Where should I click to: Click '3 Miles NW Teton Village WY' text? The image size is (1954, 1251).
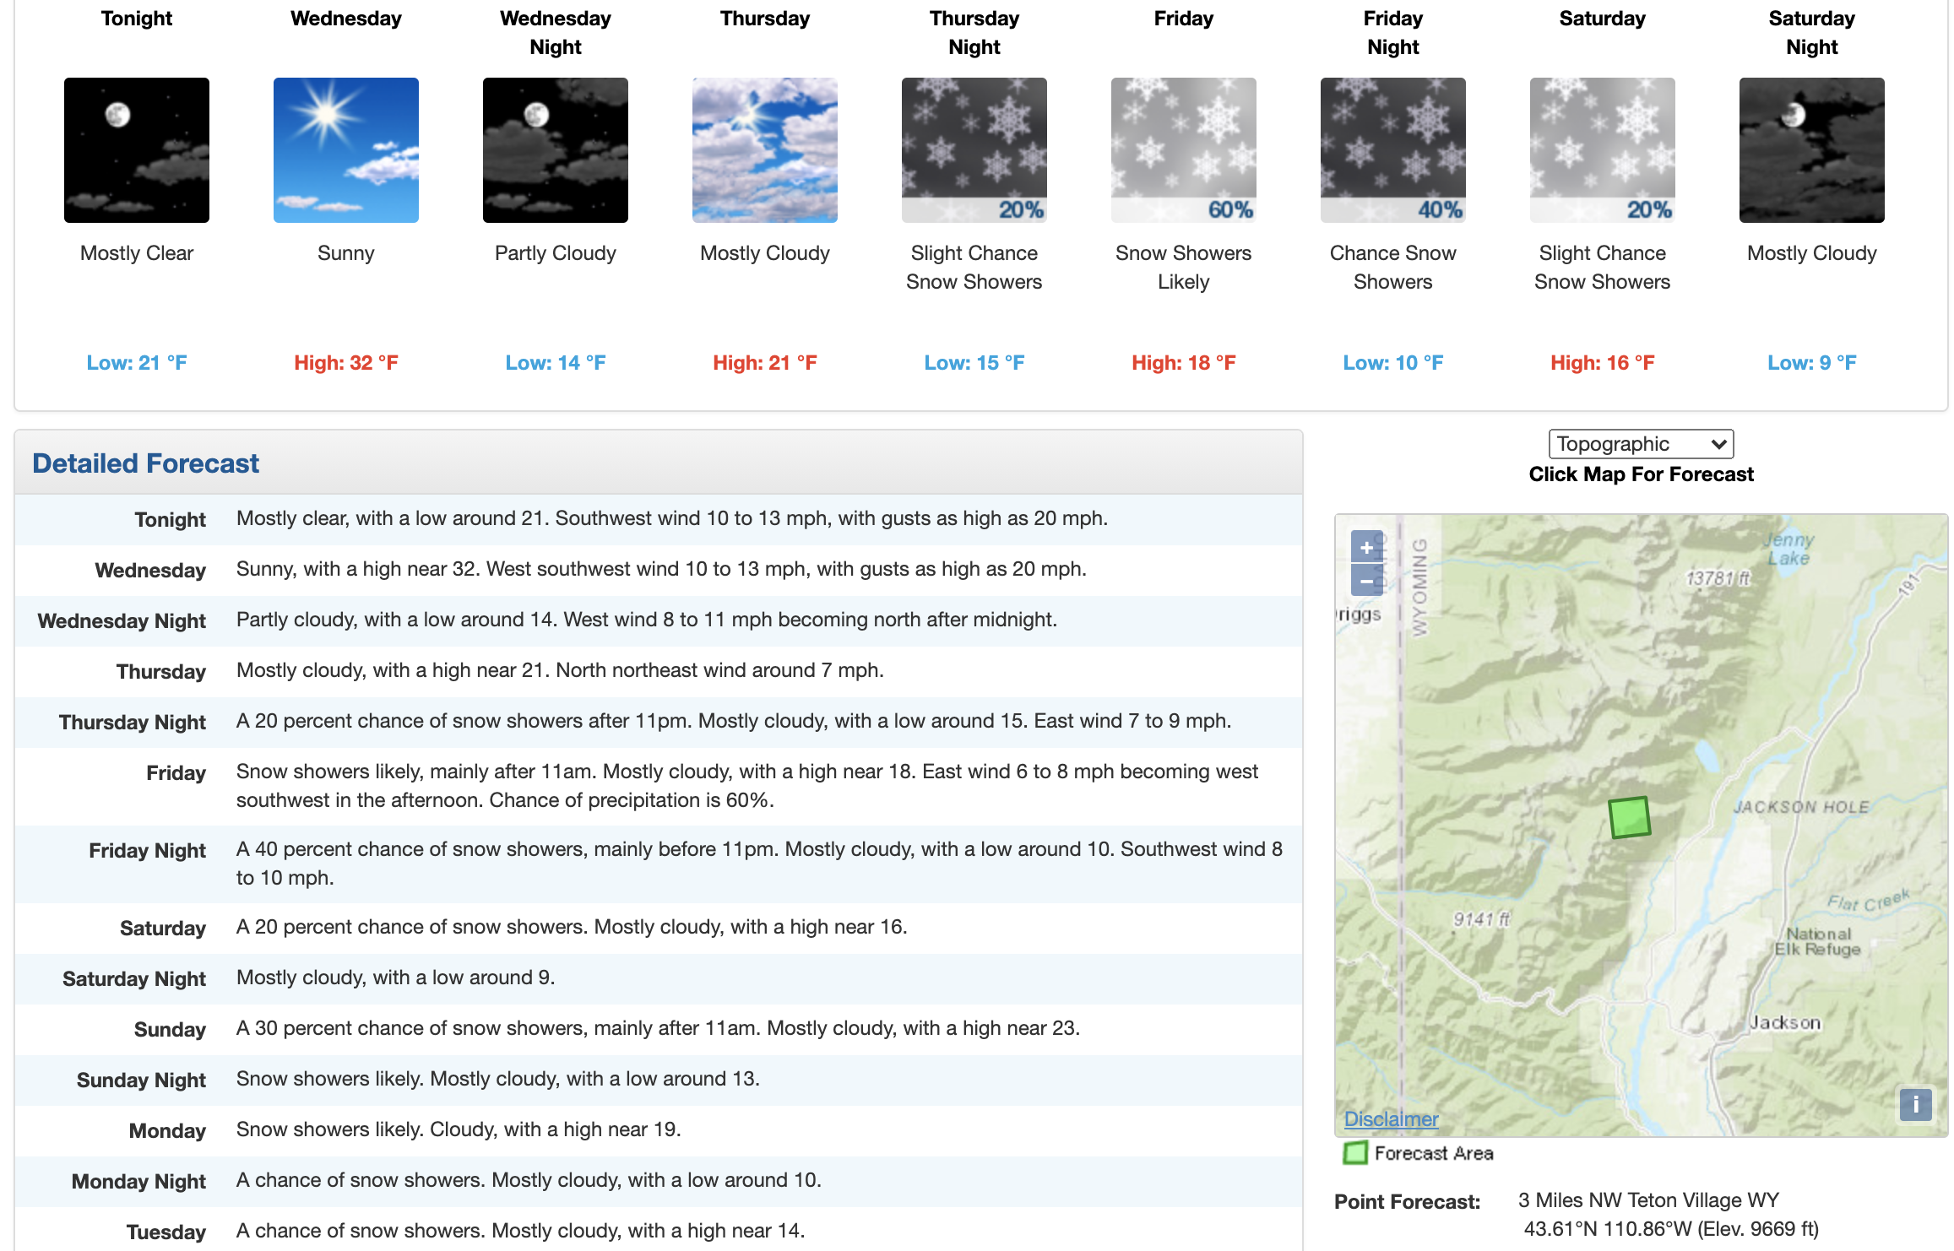pyautogui.click(x=1648, y=1200)
